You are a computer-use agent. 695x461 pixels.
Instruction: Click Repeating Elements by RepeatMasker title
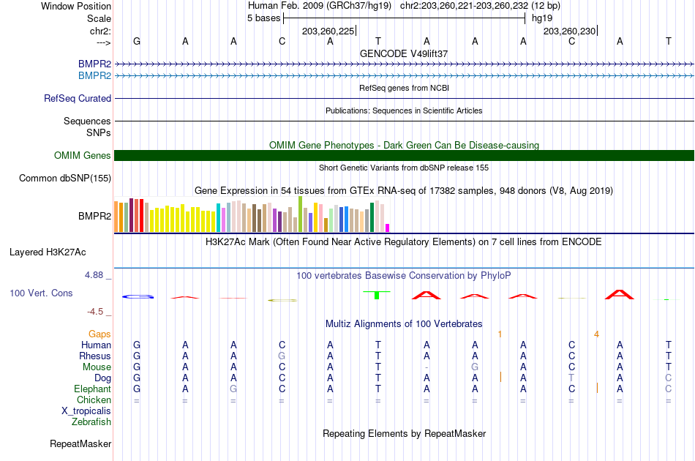point(404,433)
